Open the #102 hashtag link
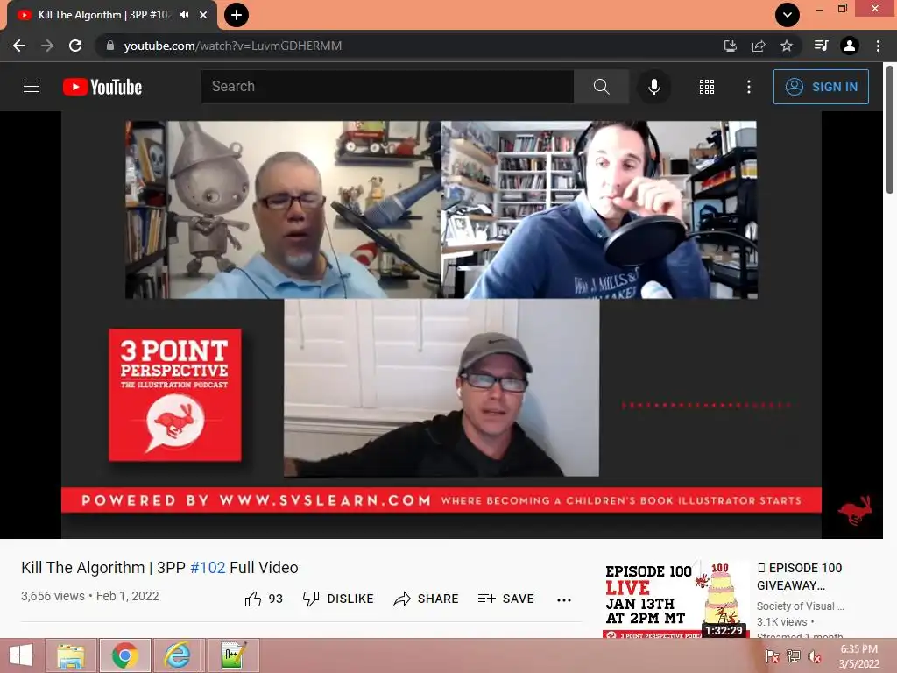Screen dimensions: 897x673 click(x=208, y=568)
